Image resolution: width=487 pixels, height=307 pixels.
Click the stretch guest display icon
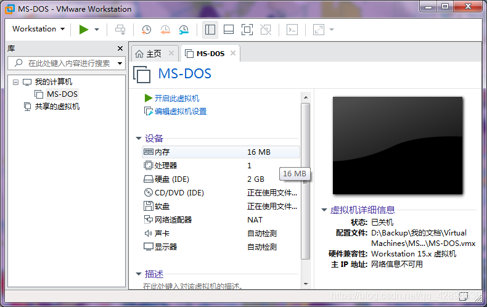(318, 30)
